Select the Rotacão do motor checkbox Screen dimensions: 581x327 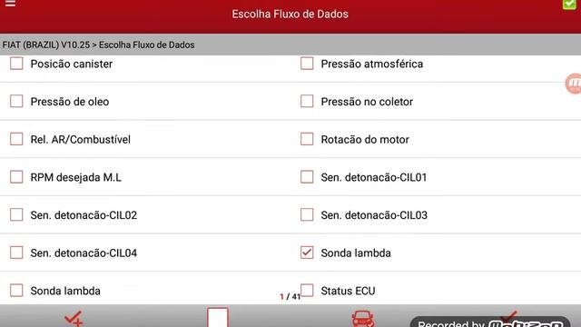[x=307, y=139]
